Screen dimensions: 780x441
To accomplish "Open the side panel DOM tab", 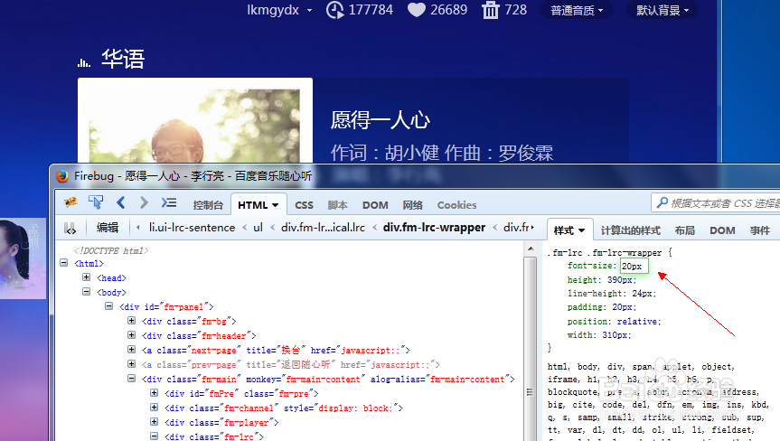I will click(722, 230).
